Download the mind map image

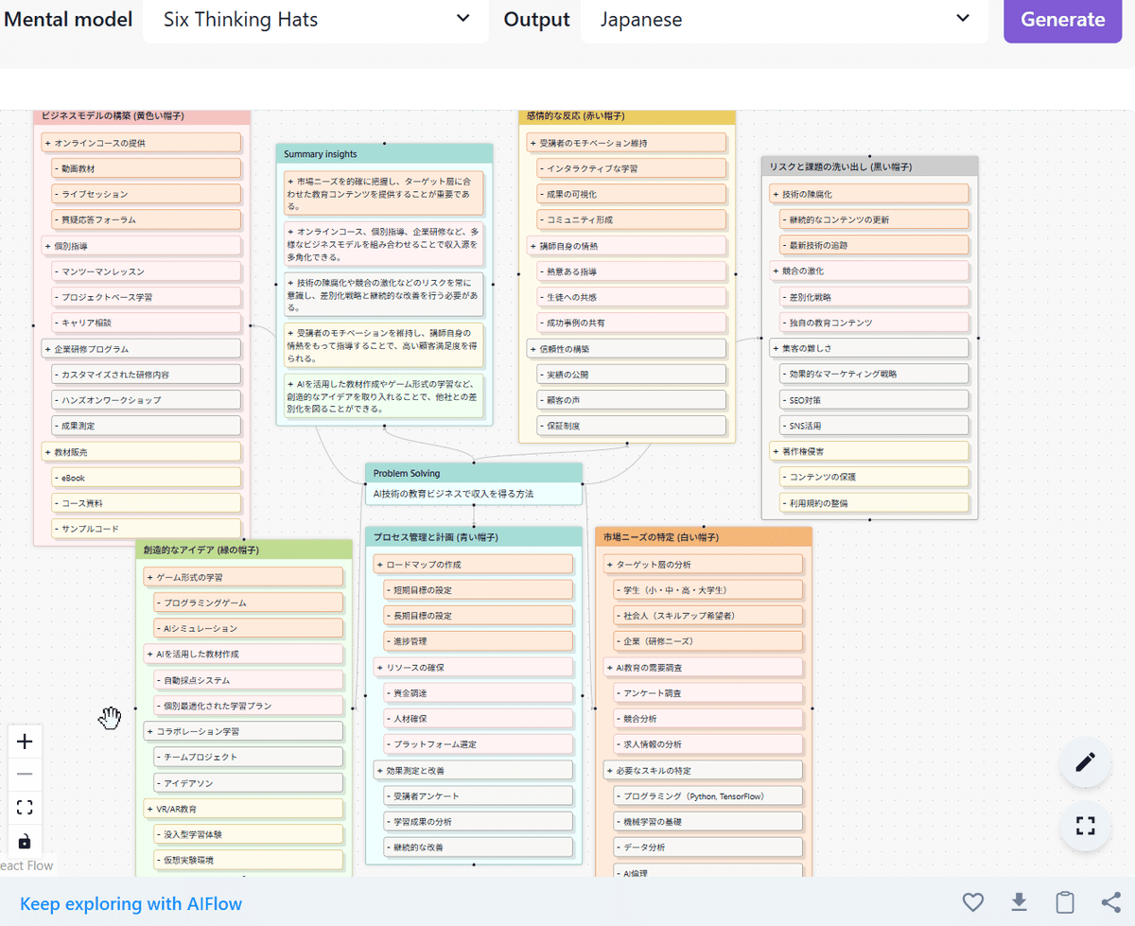tap(1018, 902)
